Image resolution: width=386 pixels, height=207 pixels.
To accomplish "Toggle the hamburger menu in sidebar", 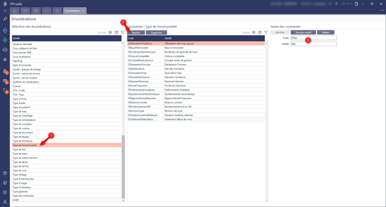I will click(5, 11).
